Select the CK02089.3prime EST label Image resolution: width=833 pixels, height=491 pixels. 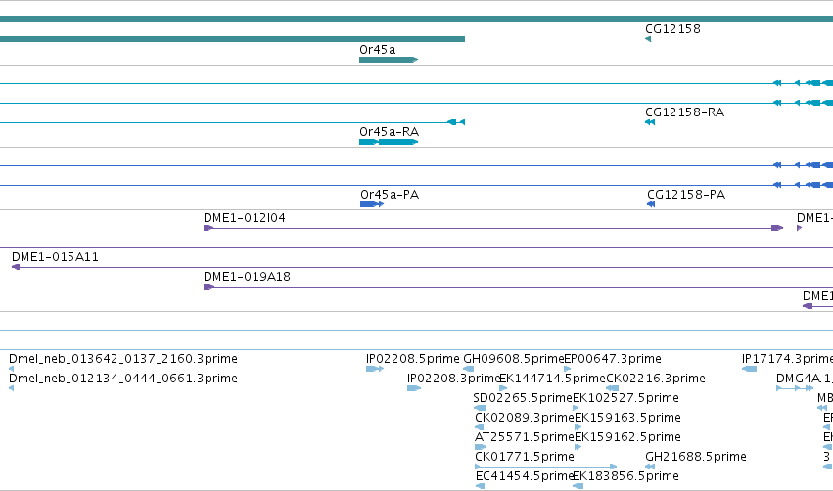click(525, 418)
